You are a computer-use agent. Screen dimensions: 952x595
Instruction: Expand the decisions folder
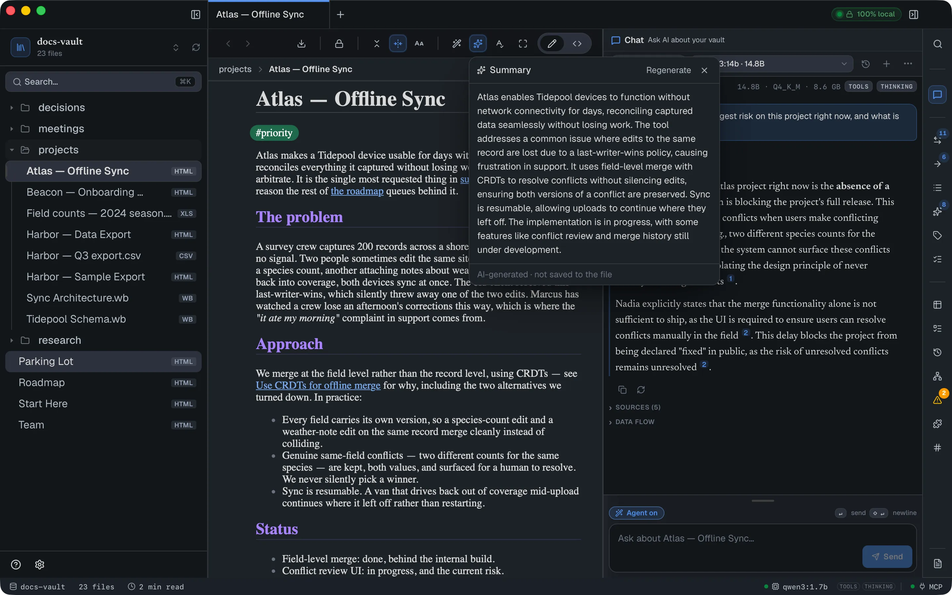103,107
